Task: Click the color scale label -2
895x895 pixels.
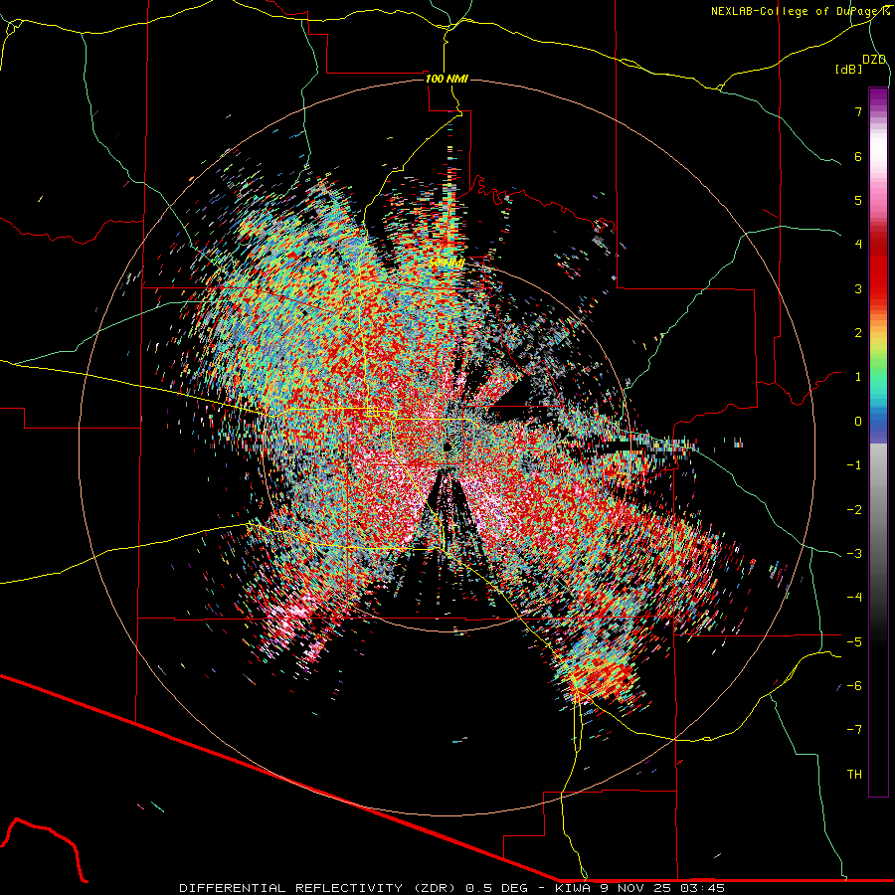Action: tap(854, 510)
